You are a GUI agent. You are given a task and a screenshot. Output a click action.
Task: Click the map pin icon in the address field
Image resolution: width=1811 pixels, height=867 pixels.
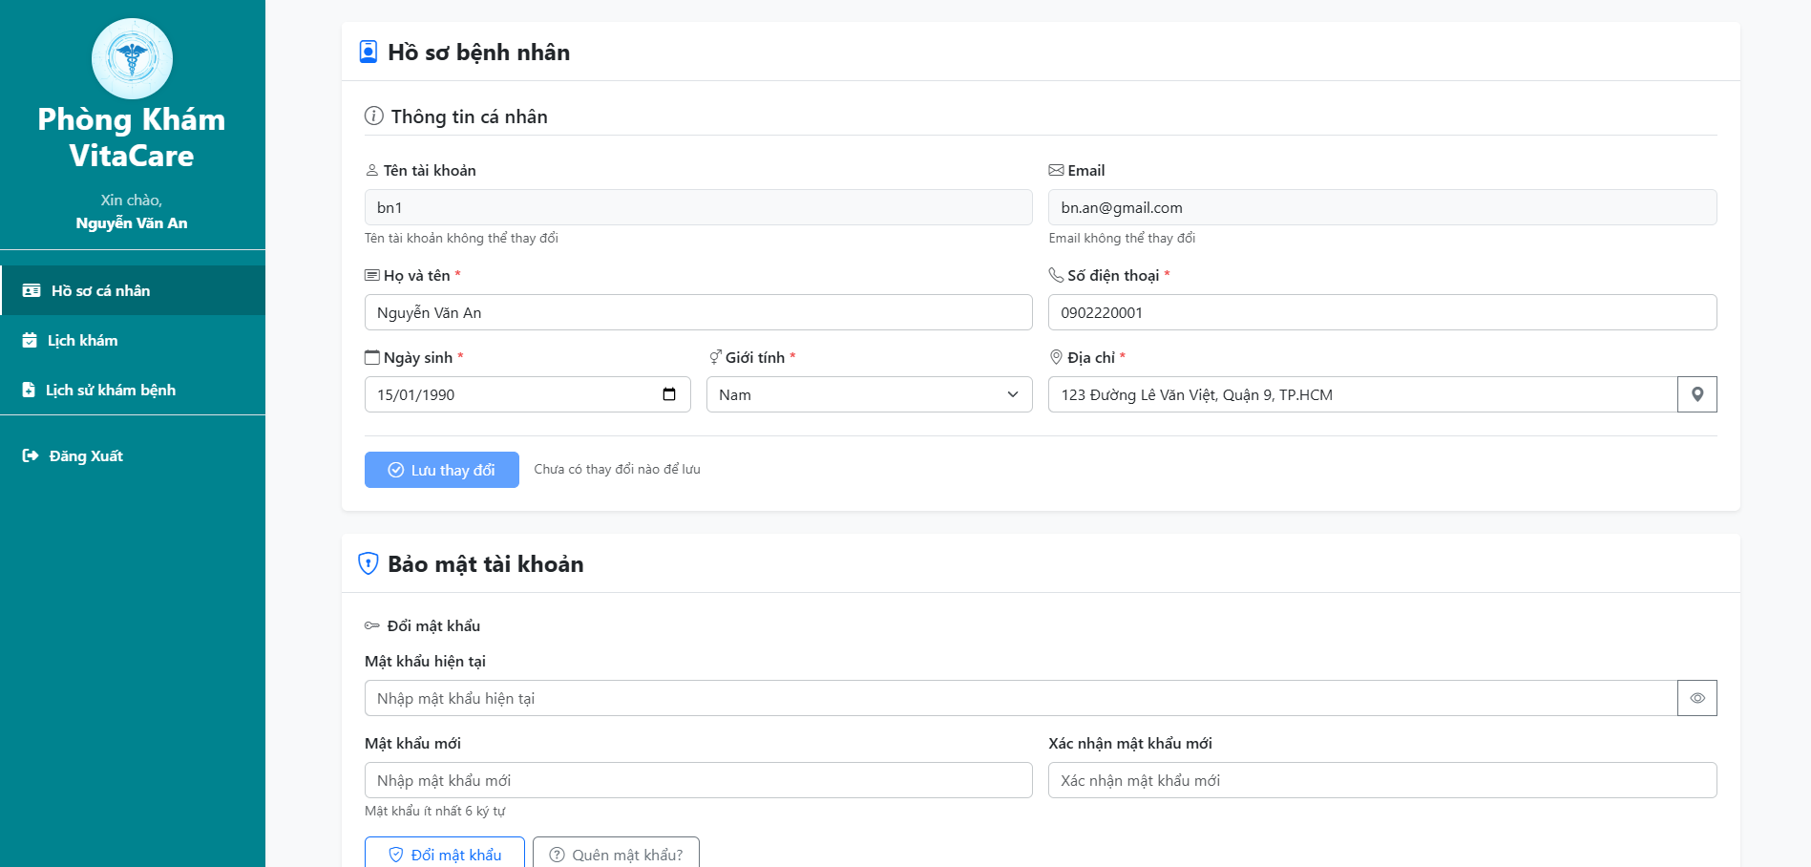(1696, 393)
